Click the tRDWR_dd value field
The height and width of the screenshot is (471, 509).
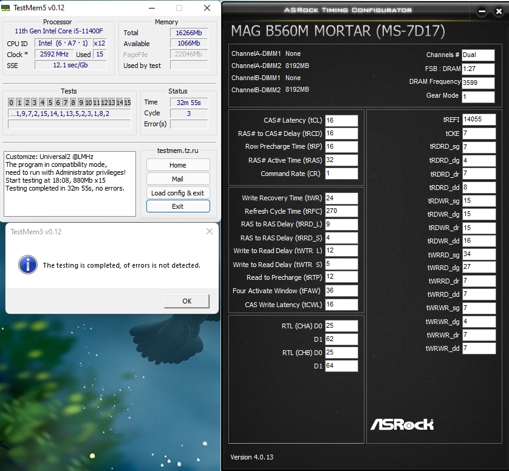[x=479, y=241]
